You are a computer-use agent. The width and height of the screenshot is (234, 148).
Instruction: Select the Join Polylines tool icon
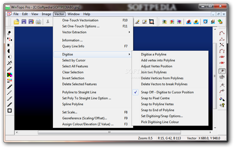[x=222, y=51]
